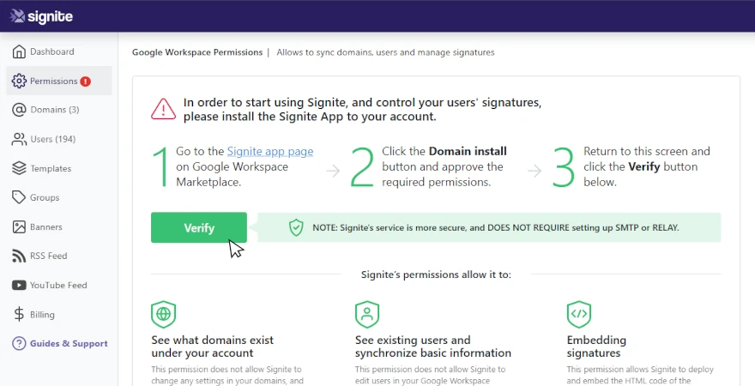Click the green shield icon in the SMTP note

point(296,227)
